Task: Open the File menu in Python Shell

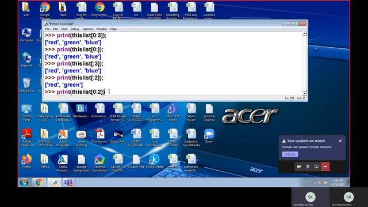Action: coord(47,29)
